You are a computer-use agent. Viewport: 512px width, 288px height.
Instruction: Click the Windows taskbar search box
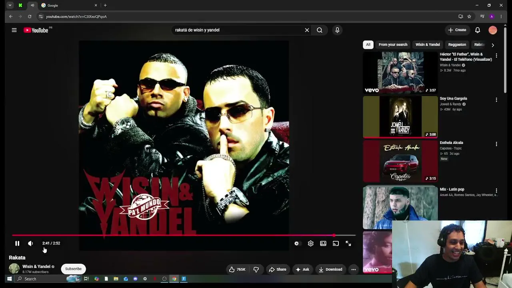pyautogui.click(x=48, y=279)
